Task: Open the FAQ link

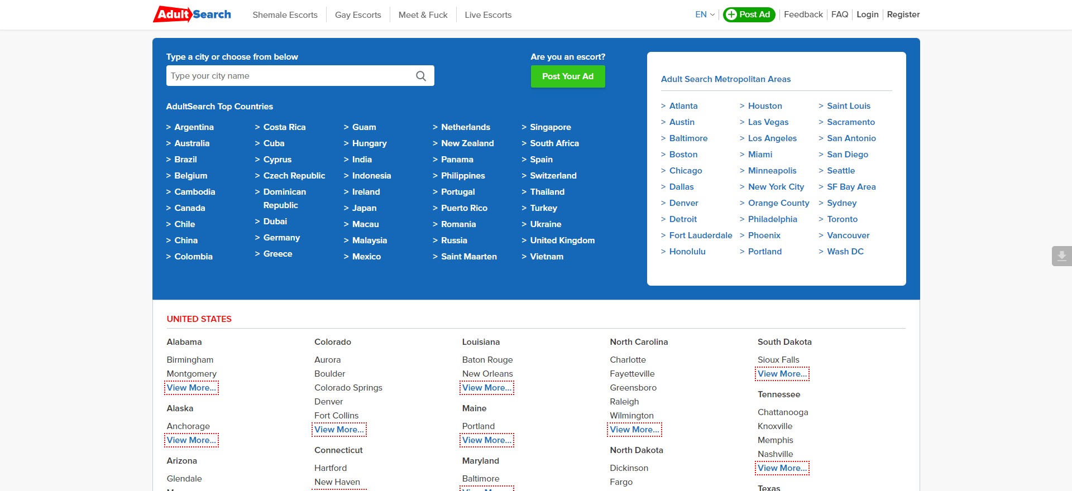Action: (839, 15)
